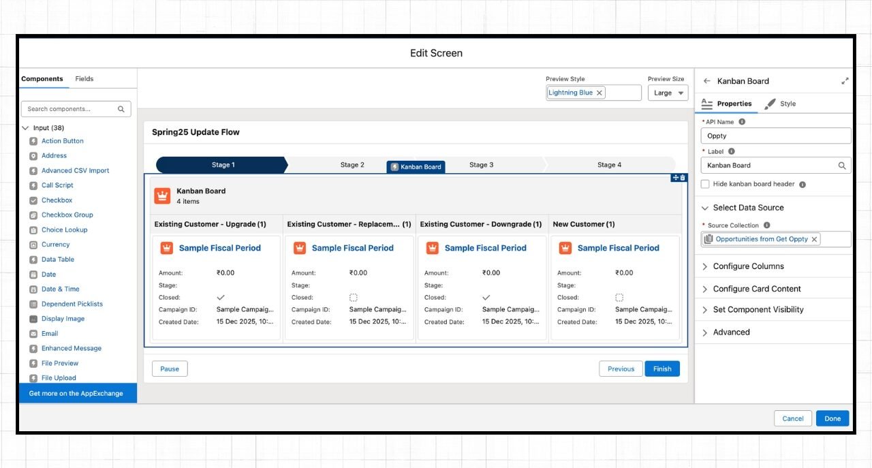This screenshot has height=468, width=872.
Task: Open the Preview Size Large dropdown
Action: 668,93
